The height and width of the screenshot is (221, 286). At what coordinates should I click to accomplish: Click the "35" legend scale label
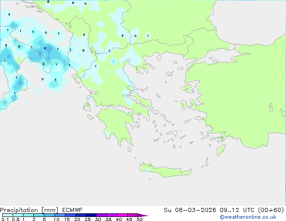(x=108, y=219)
